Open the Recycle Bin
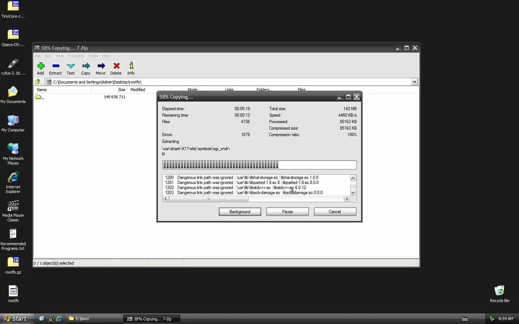This screenshot has width=519, height=324. [x=500, y=294]
